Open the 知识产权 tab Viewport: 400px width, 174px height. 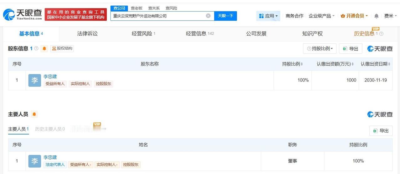coord(312,34)
